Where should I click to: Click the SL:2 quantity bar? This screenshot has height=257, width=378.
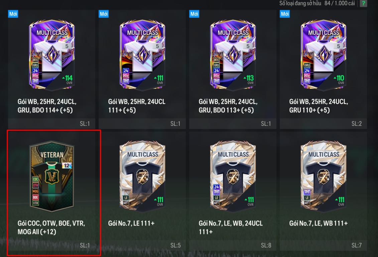click(x=323, y=123)
